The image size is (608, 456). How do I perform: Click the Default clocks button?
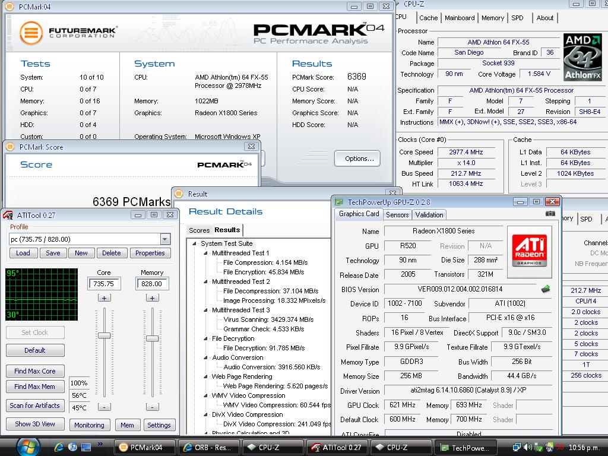tap(35, 350)
